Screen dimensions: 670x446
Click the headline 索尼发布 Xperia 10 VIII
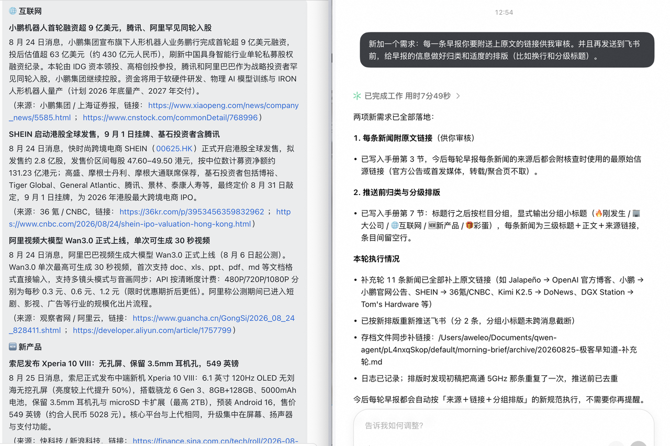pos(124,363)
